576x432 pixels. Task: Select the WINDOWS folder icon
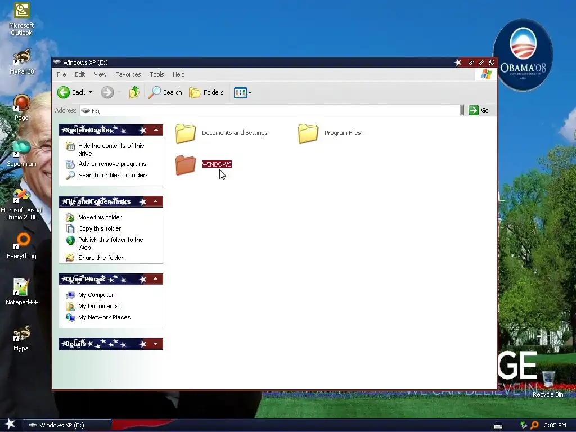186,165
